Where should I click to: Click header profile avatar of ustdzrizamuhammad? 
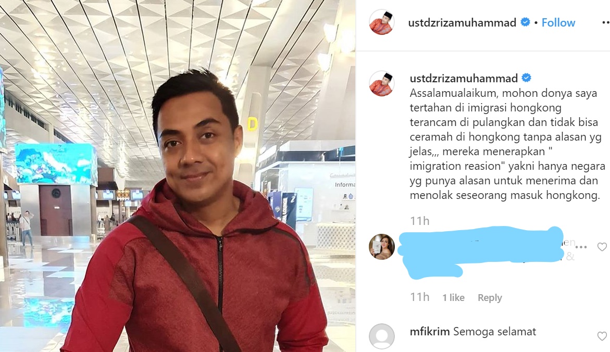(381, 22)
